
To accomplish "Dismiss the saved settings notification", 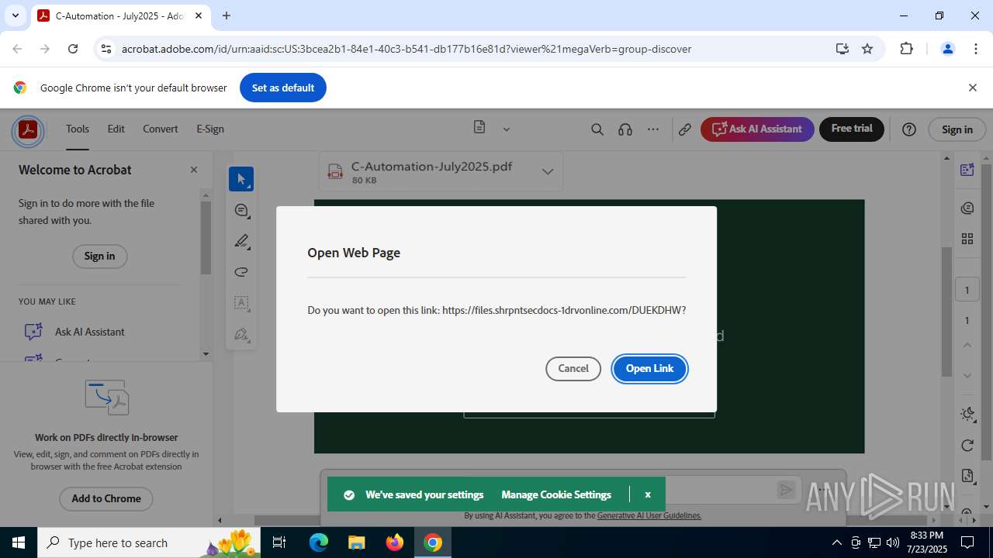I will [648, 494].
